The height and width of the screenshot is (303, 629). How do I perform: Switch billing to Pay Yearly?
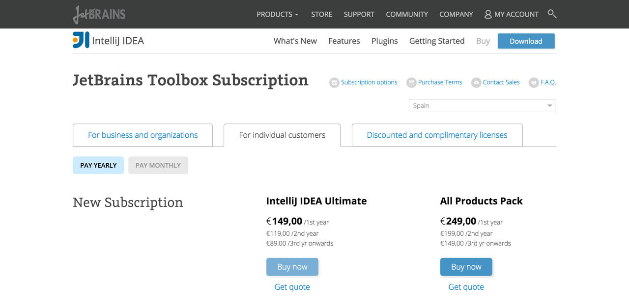[98, 165]
